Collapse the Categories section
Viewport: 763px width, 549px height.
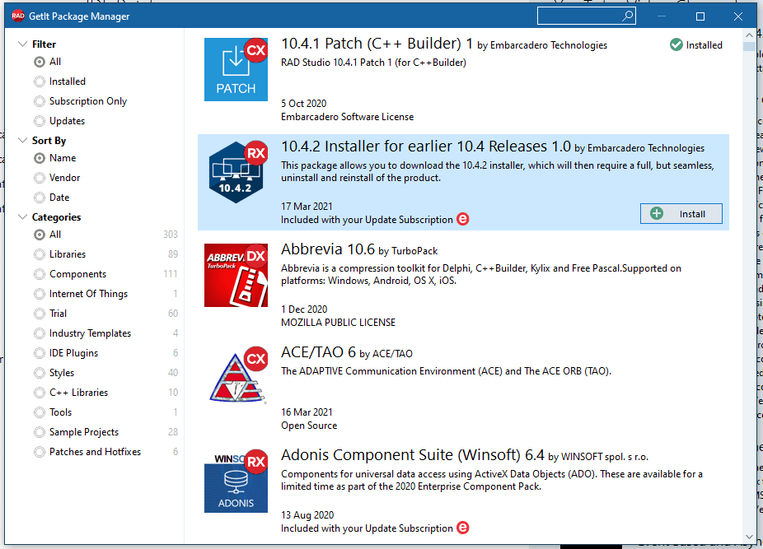pos(22,216)
